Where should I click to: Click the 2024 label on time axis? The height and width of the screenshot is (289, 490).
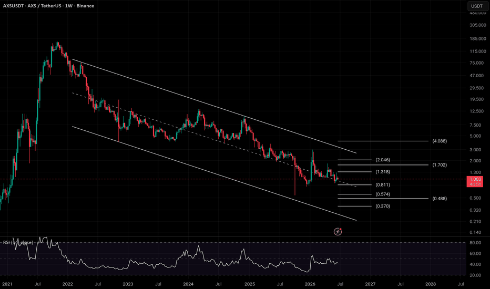point(188,284)
